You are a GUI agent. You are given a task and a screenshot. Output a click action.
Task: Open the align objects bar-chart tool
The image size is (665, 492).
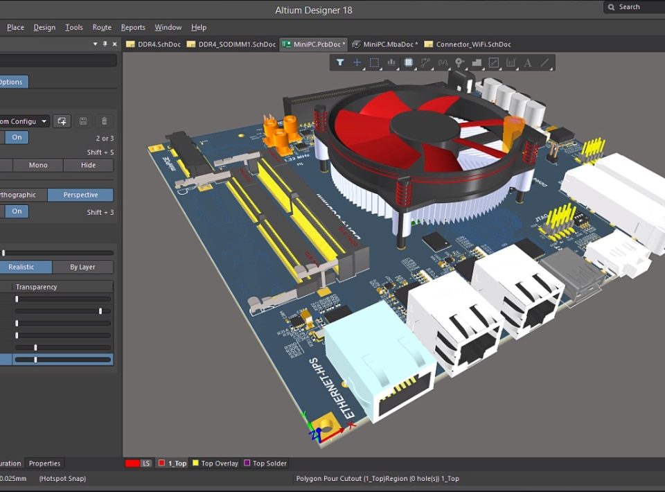[x=391, y=63]
